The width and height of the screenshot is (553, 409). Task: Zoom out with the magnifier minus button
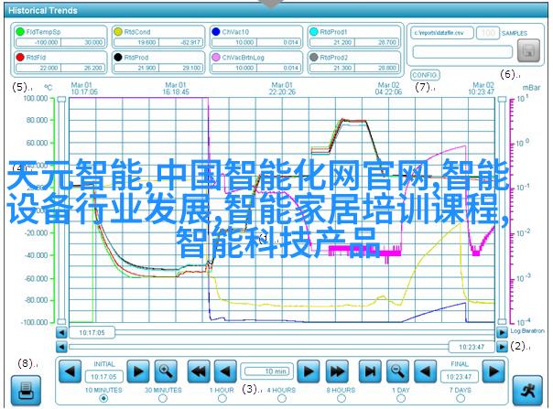point(398,371)
